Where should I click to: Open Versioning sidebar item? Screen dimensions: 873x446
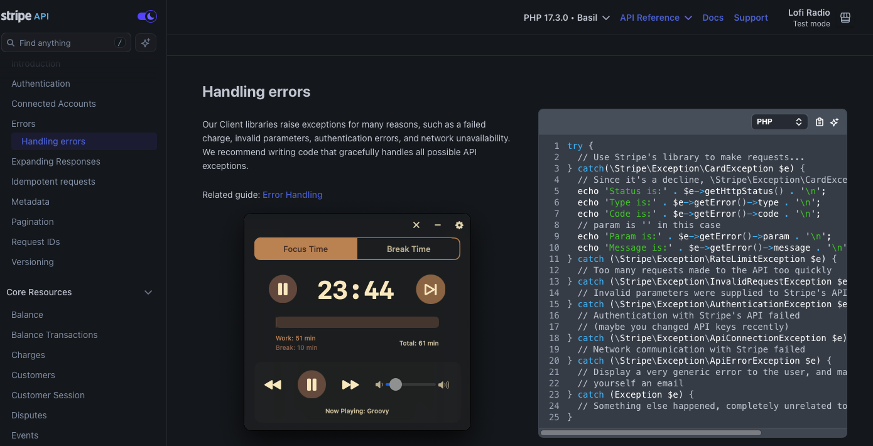point(33,262)
